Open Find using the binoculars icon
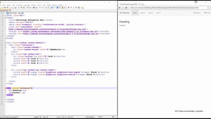 click(34, 8)
